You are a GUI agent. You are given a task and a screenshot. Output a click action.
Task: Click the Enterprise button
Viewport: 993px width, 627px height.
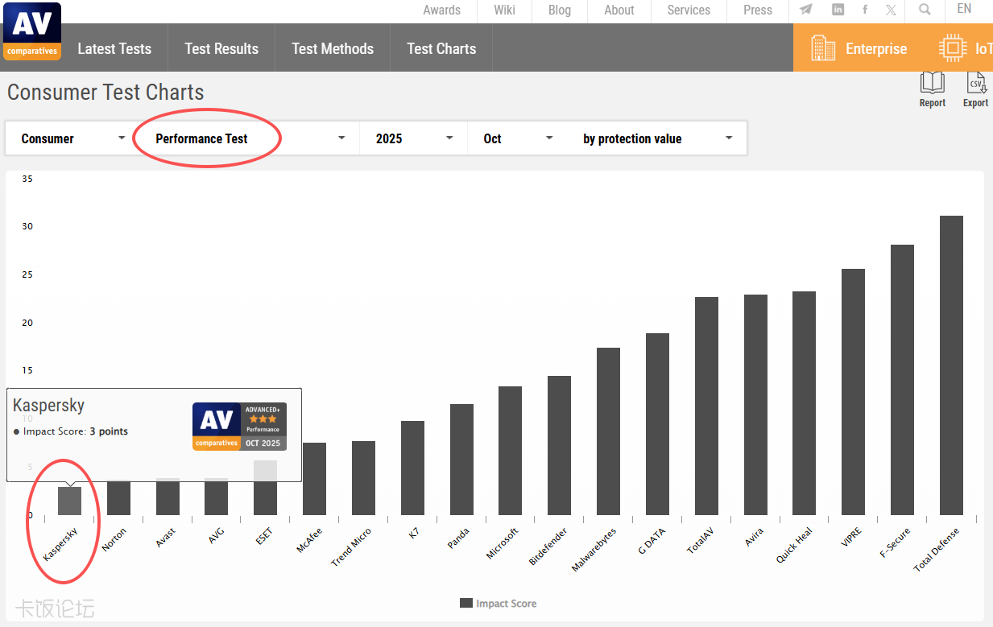(x=859, y=48)
